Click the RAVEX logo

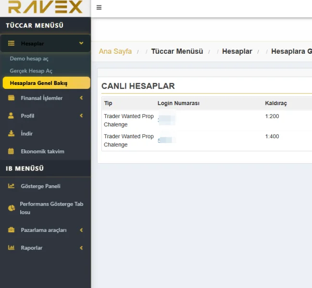pos(45,7)
